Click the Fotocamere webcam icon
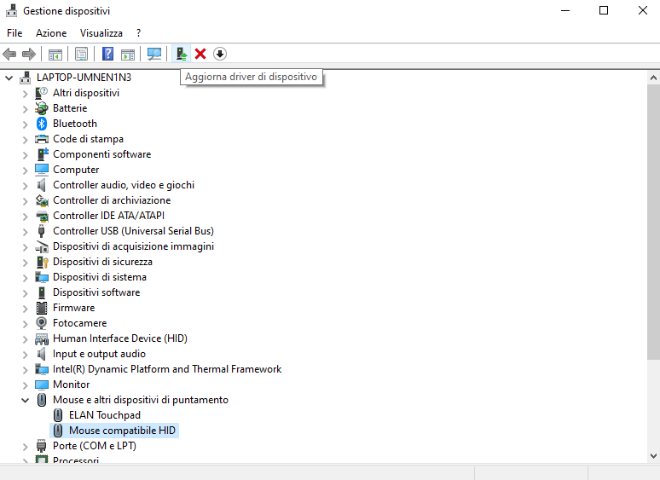 (41, 323)
